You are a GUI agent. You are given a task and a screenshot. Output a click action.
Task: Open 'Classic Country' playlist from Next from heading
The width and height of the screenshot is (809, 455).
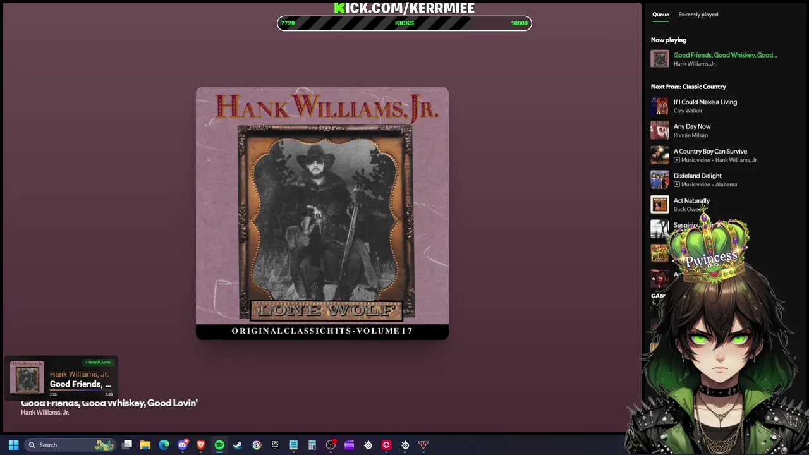click(705, 87)
